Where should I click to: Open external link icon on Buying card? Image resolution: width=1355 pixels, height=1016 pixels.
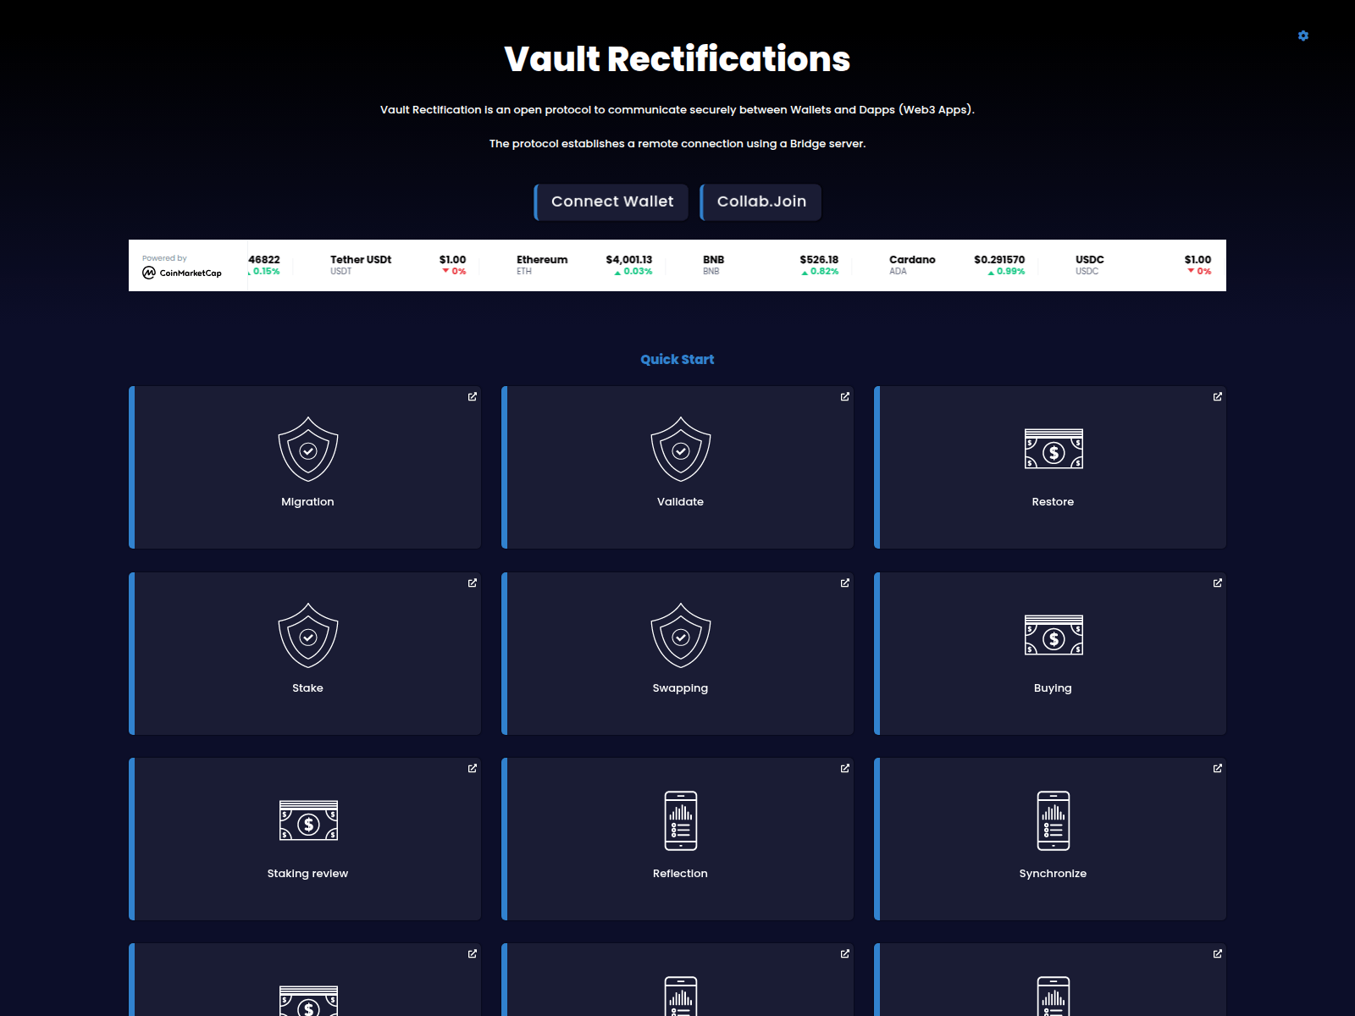click(1218, 583)
